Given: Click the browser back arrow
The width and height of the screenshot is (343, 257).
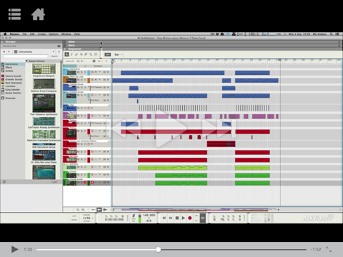Looking at the screenshot, I should 4,51.
